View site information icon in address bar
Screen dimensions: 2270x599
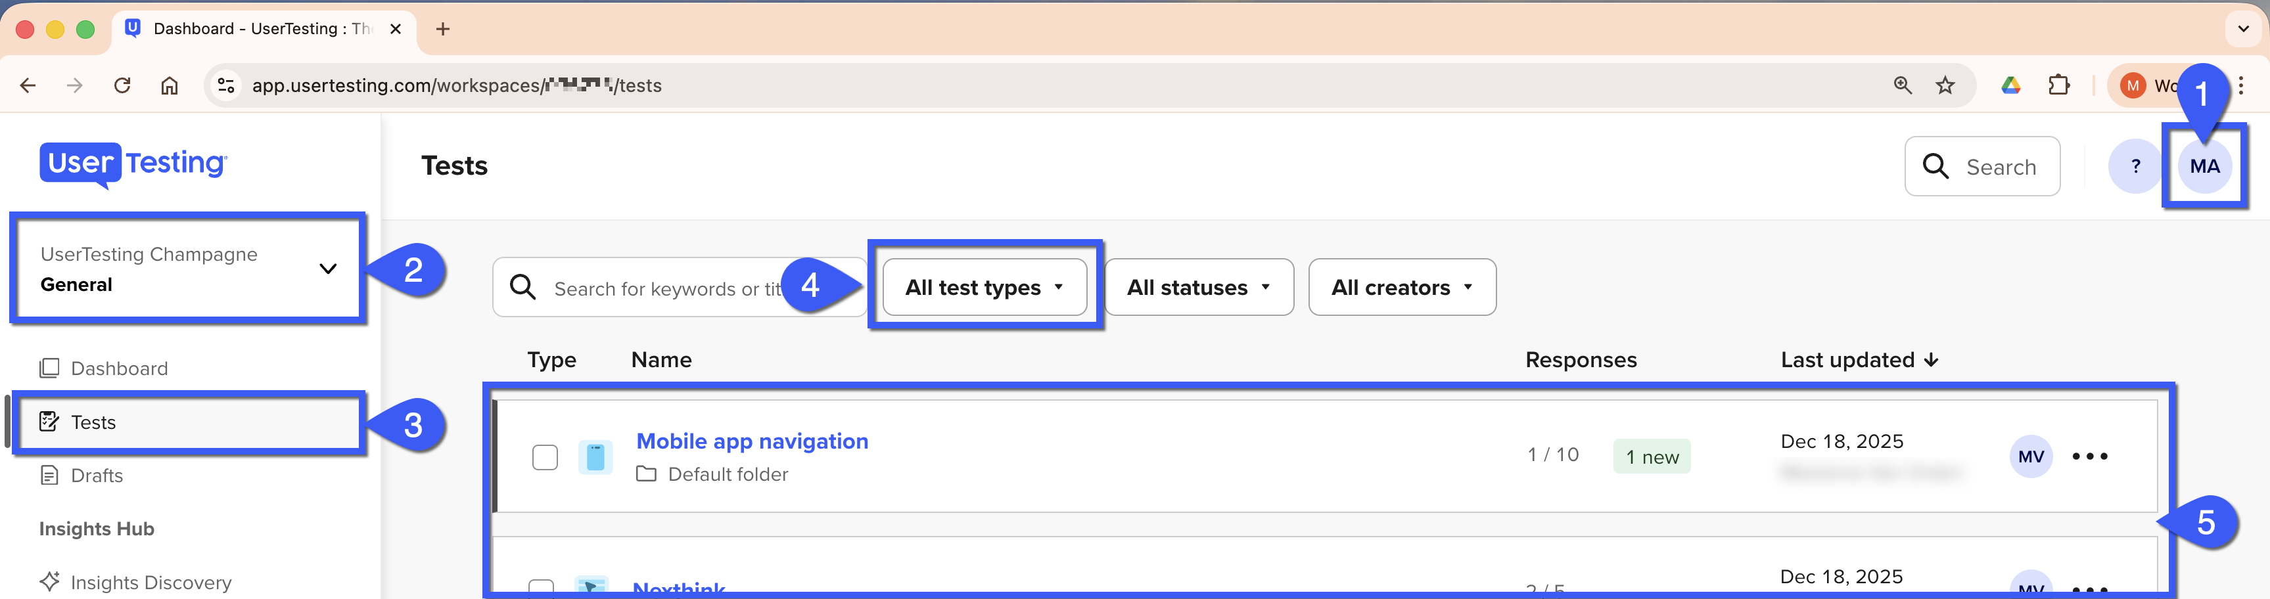click(227, 85)
